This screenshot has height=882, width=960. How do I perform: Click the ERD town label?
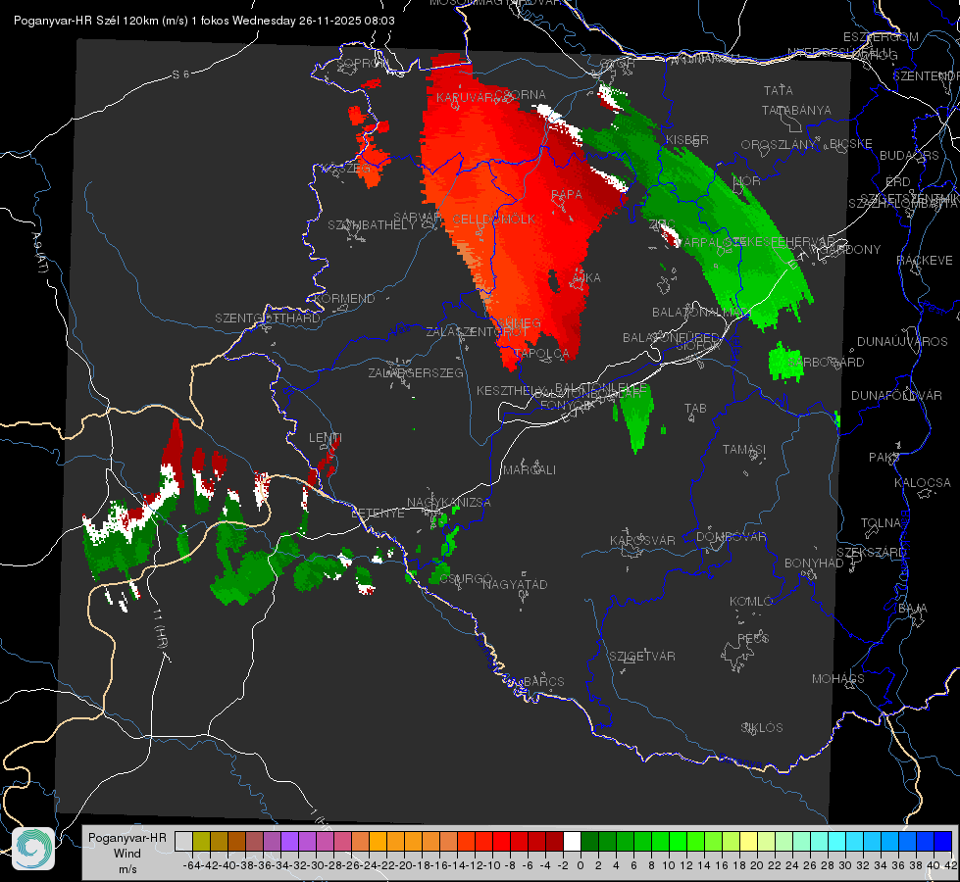[x=897, y=182]
